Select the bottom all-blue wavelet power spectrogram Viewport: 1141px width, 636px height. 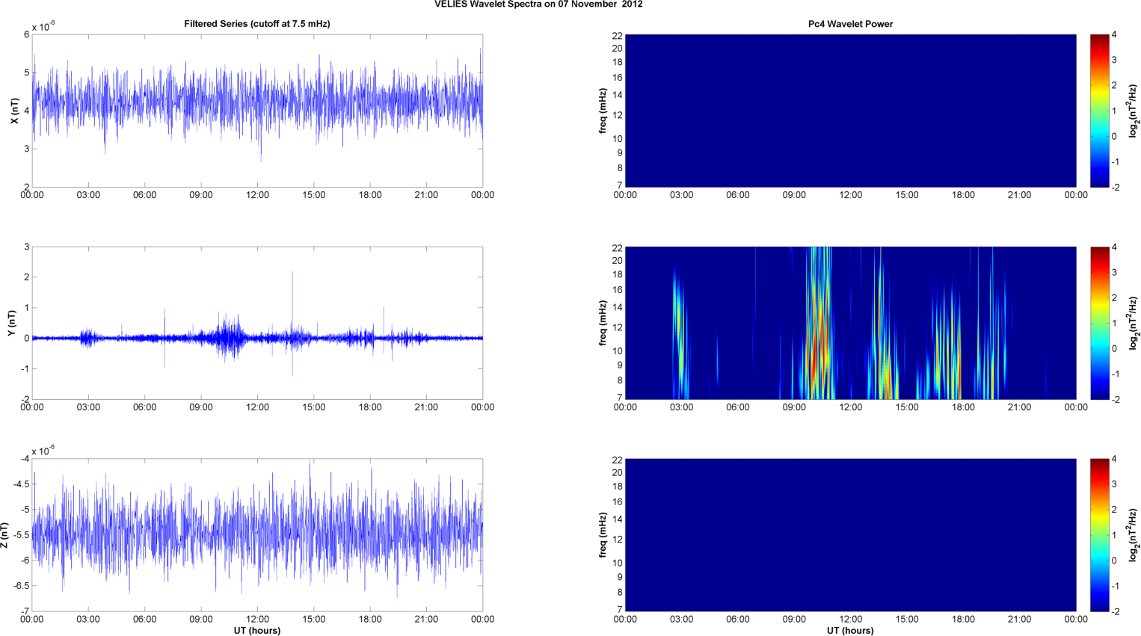tap(850, 535)
